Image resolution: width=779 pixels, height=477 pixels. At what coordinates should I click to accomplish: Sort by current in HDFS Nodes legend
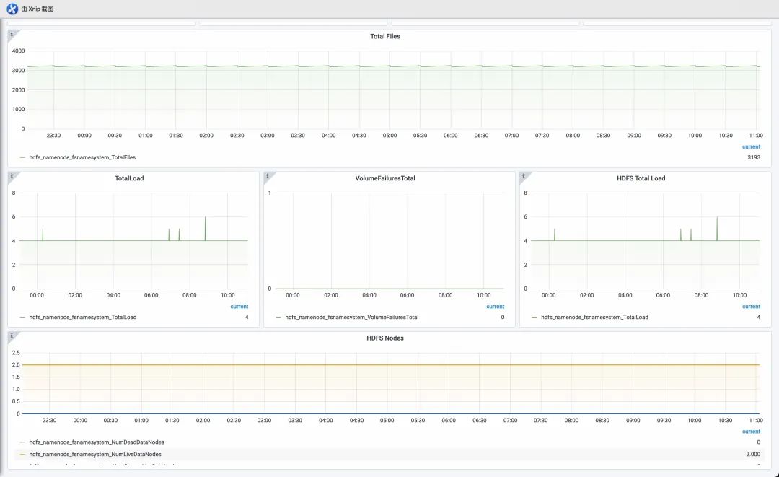pos(751,432)
